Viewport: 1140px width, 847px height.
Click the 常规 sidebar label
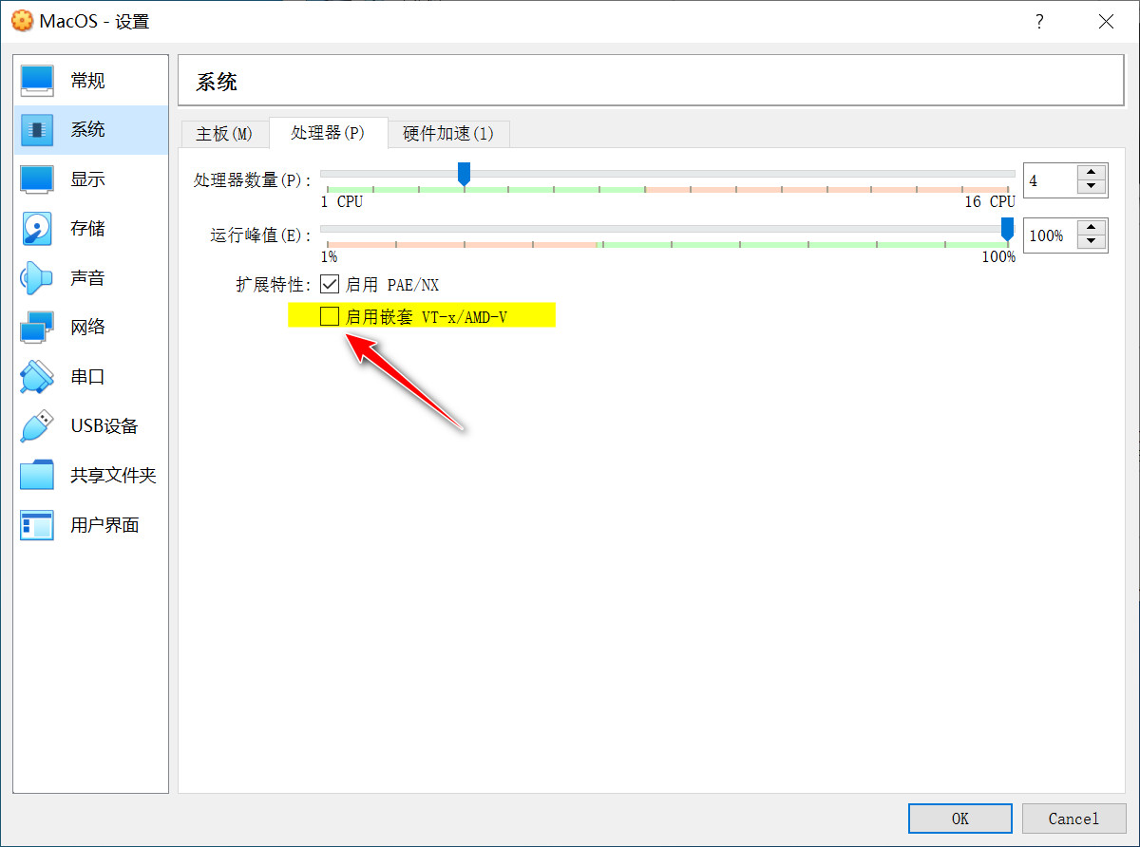point(87,81)
